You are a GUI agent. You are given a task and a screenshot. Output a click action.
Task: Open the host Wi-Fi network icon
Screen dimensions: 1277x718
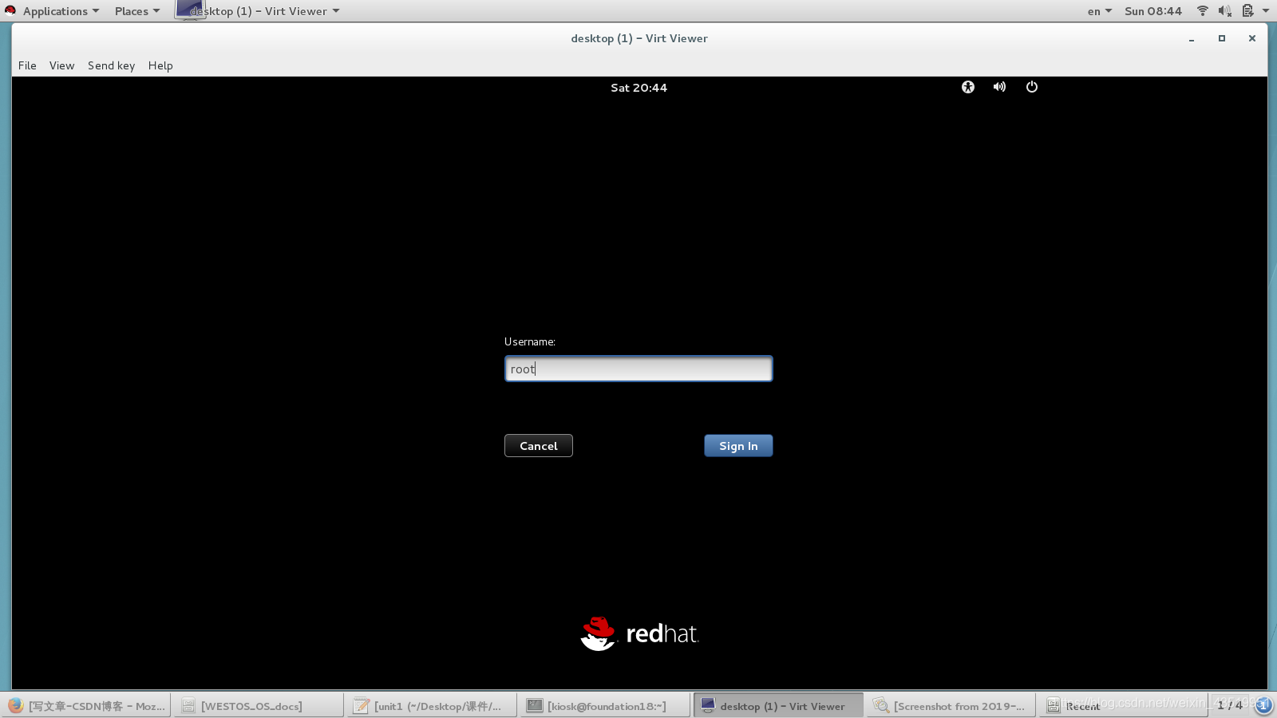[1203, 11]
